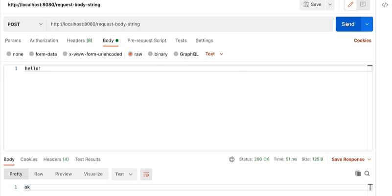Open the response Cookies tab

(29, 159)
